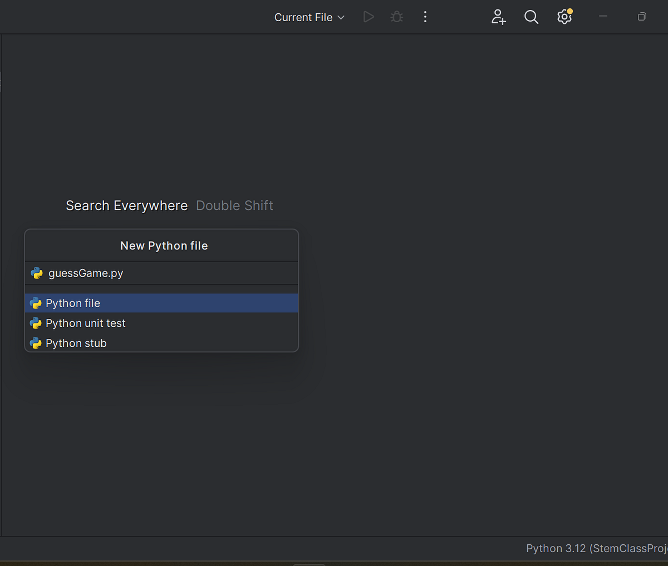Click the Python icon beside Python unit test
Viewport: 668px width, 566px height.
click(36, 323)
